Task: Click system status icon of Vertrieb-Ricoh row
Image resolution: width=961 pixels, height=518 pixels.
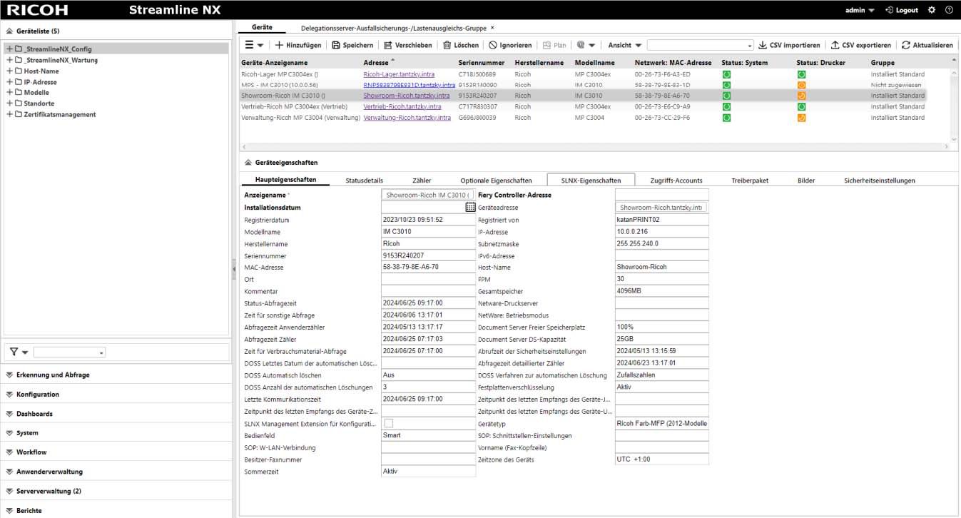Action: (x=726, y=107)
